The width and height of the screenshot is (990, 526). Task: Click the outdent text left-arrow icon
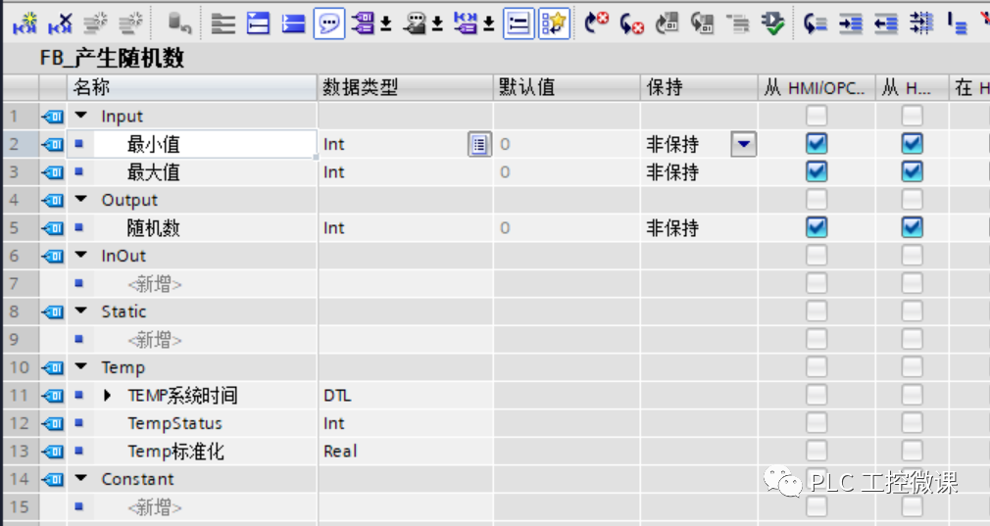tap(886, 24)
